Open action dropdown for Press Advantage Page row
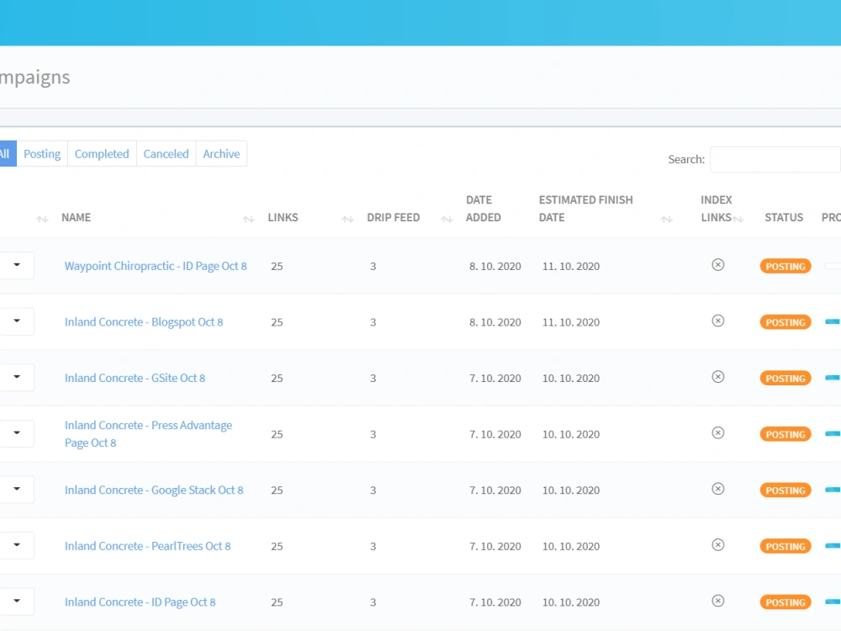 17,433
